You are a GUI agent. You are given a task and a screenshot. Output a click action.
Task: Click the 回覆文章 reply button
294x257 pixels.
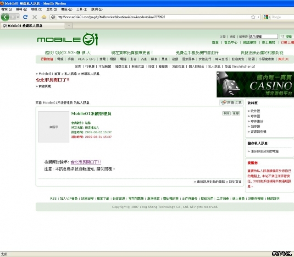click(x=231, y=103)
